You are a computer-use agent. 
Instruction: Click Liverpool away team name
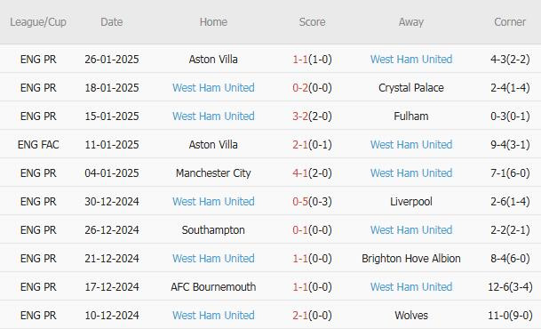[411, 201]
